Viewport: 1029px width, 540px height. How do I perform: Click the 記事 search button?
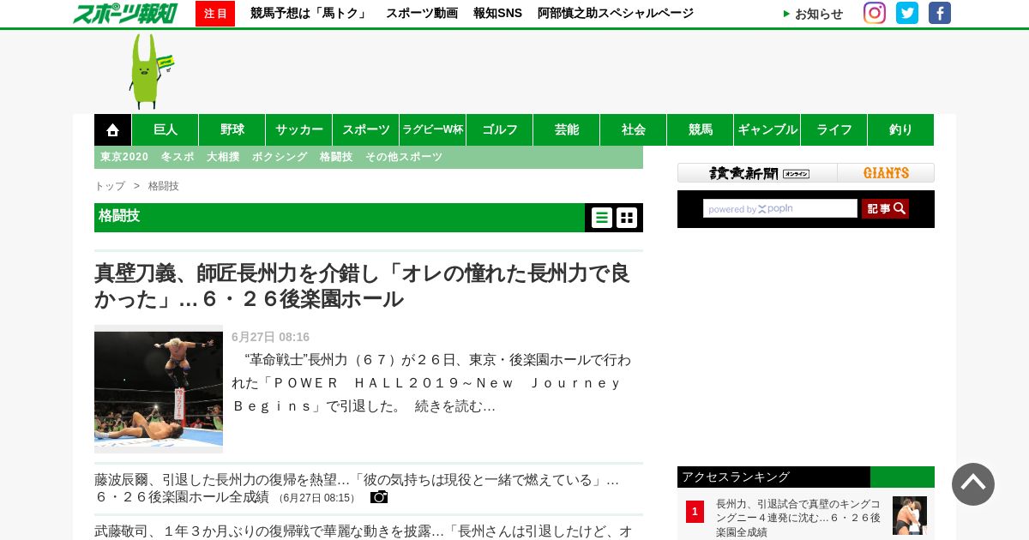coord(885,208)
